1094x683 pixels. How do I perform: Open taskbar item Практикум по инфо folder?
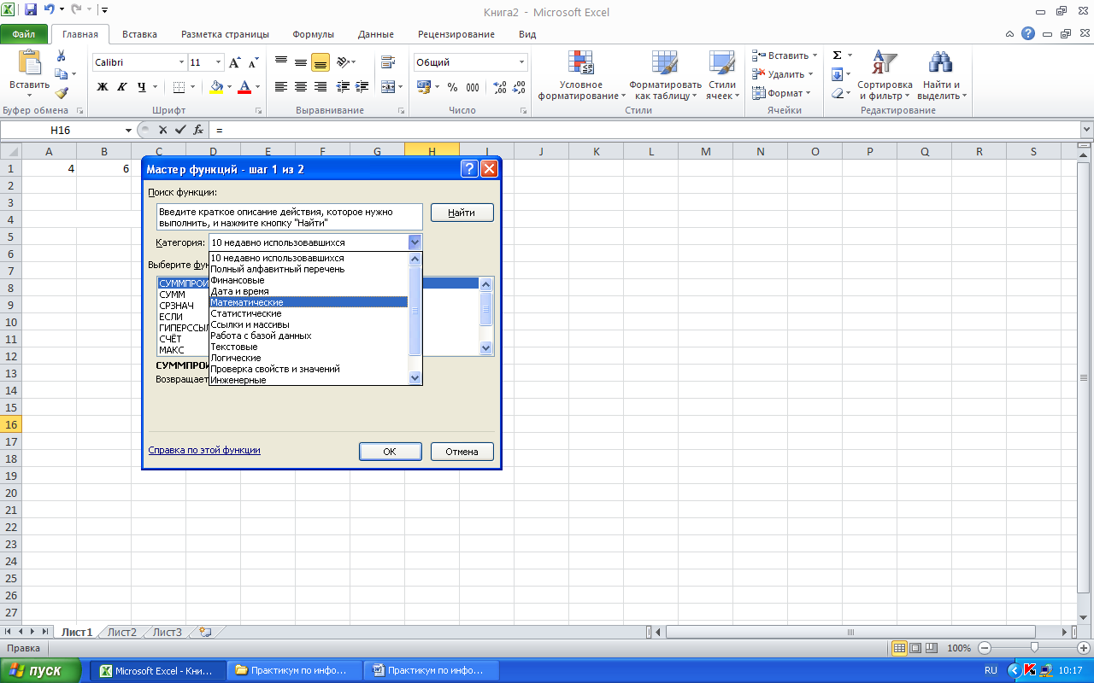click(295, 671)
